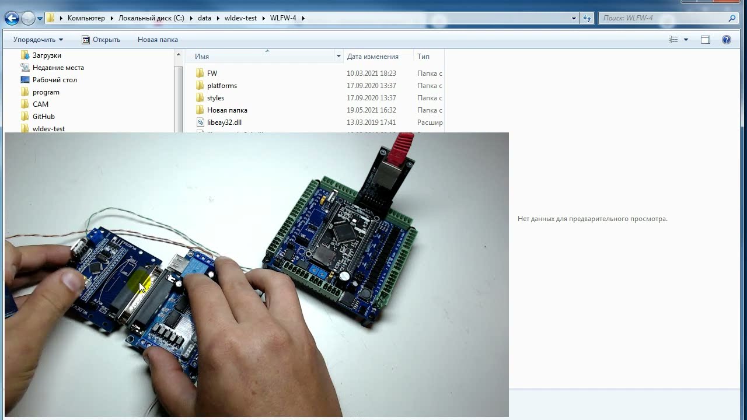Sort by 'Дата изменения' column header

click(x=372, y=57)
